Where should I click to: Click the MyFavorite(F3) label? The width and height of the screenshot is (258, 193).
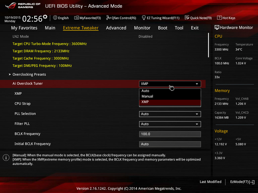[x=90, y=18]
